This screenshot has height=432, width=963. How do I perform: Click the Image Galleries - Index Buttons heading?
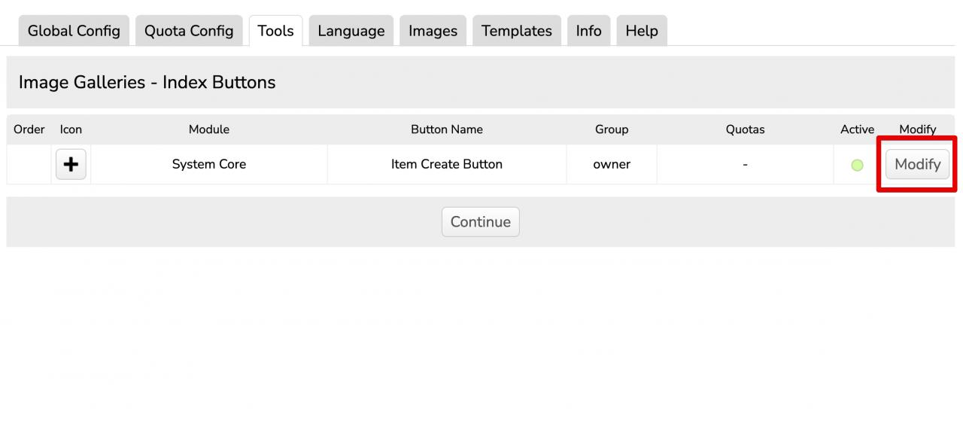tap(147, 82)
